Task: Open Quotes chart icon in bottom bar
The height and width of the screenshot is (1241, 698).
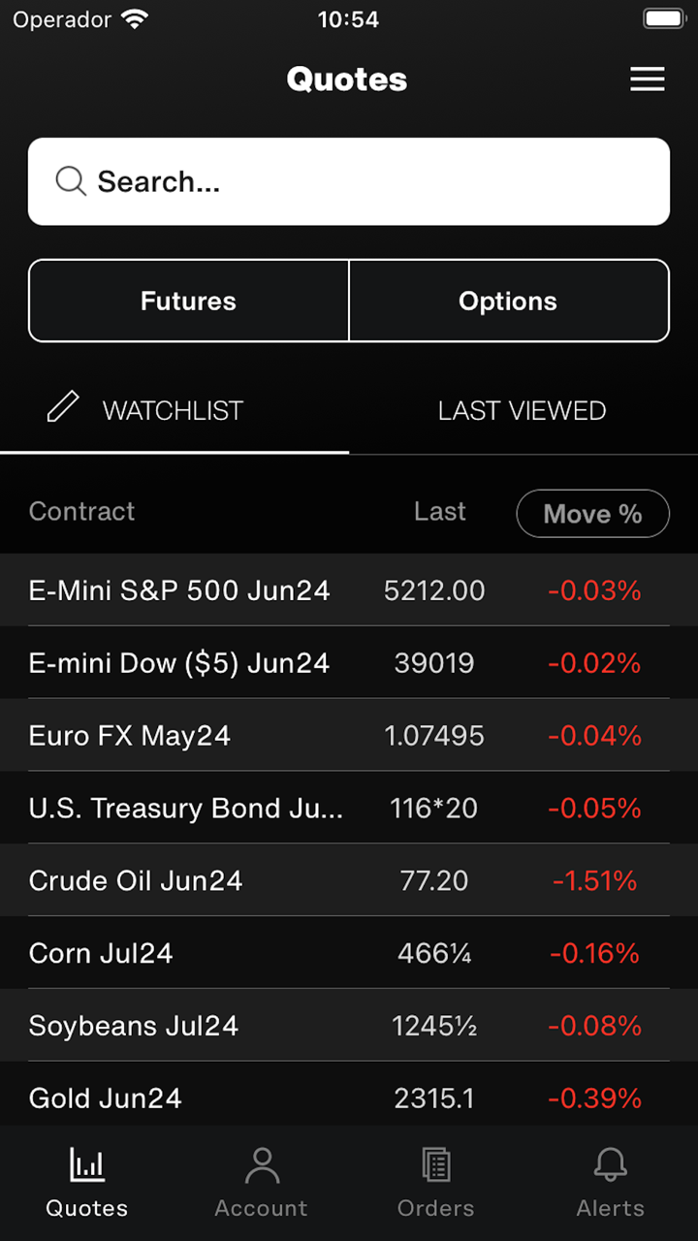Action: point(87,1164)
